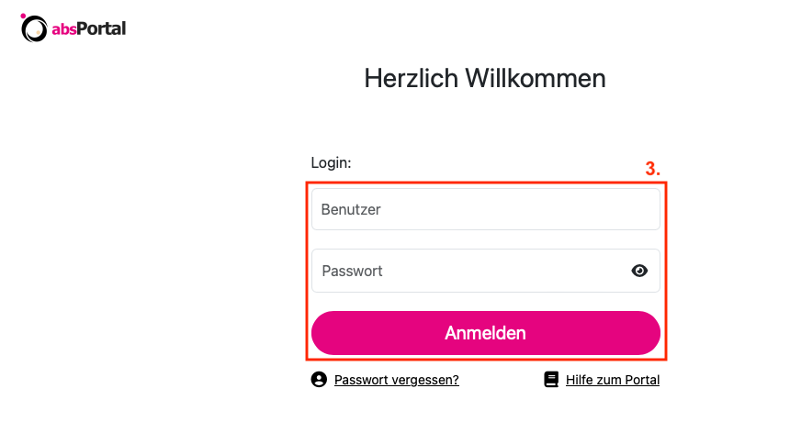Click the "Login:" label

coord(332,162)
